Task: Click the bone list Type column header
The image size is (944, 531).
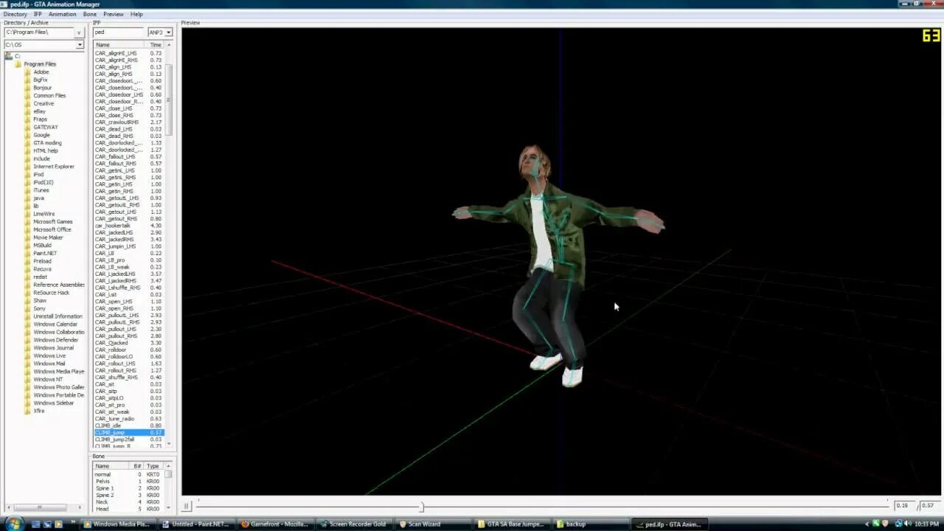Action: [x=153, y=466]
